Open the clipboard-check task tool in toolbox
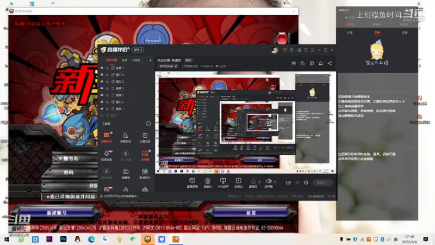The height and width of the screenshot is (245, 435). 145,138
